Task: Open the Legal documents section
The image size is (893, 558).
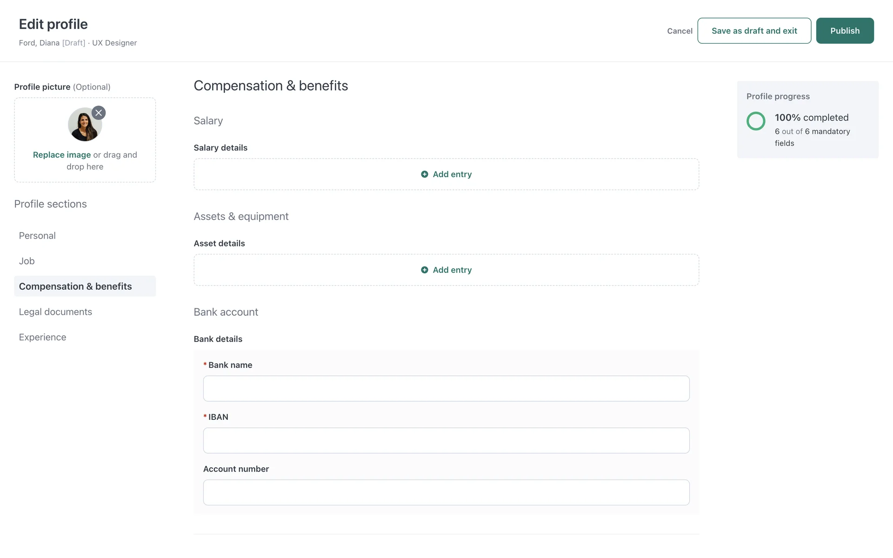Action: [55, 312]
